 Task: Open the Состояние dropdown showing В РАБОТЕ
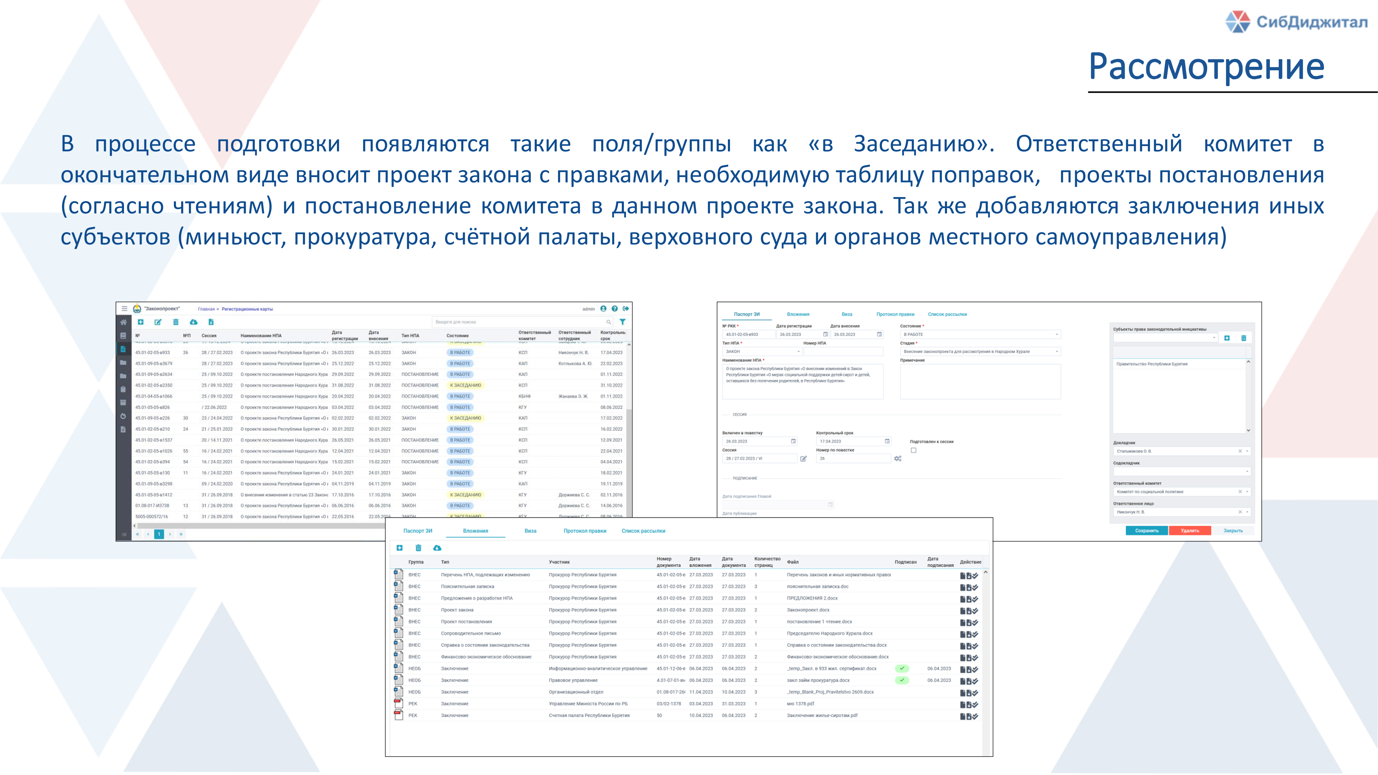tap(980, 334)
